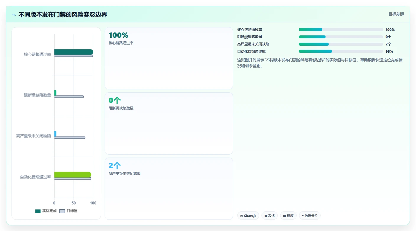This screenshot has height=231, width=416.
Task: Click the chart description paragraph
Action: pos(320,63)
